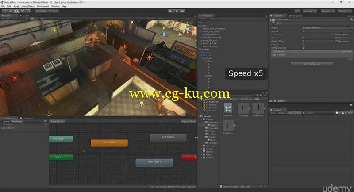This screenshot has width=354, height=192.
Task: Toggle Local rotation handle button
Action: (53, 11)
